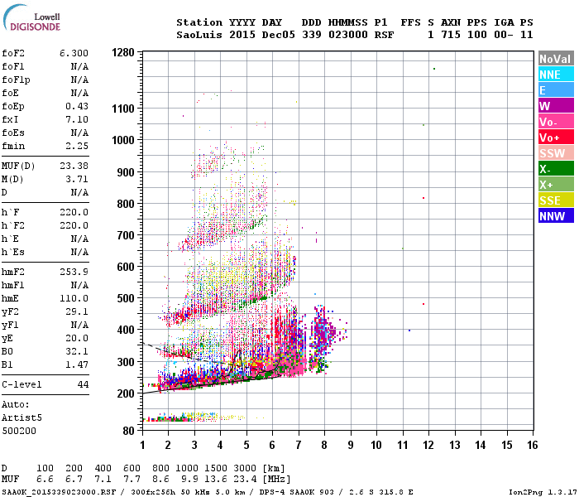The width and height of the screenshot is (579, 497).
Task: Click the 023000 time in header
Action: 348,35
